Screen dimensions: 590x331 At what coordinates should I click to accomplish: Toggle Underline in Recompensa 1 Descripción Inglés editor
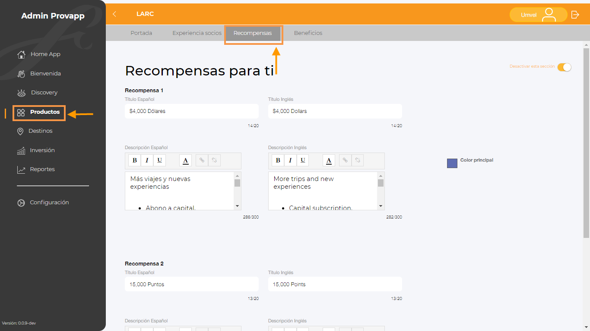(x=303, y=160)
